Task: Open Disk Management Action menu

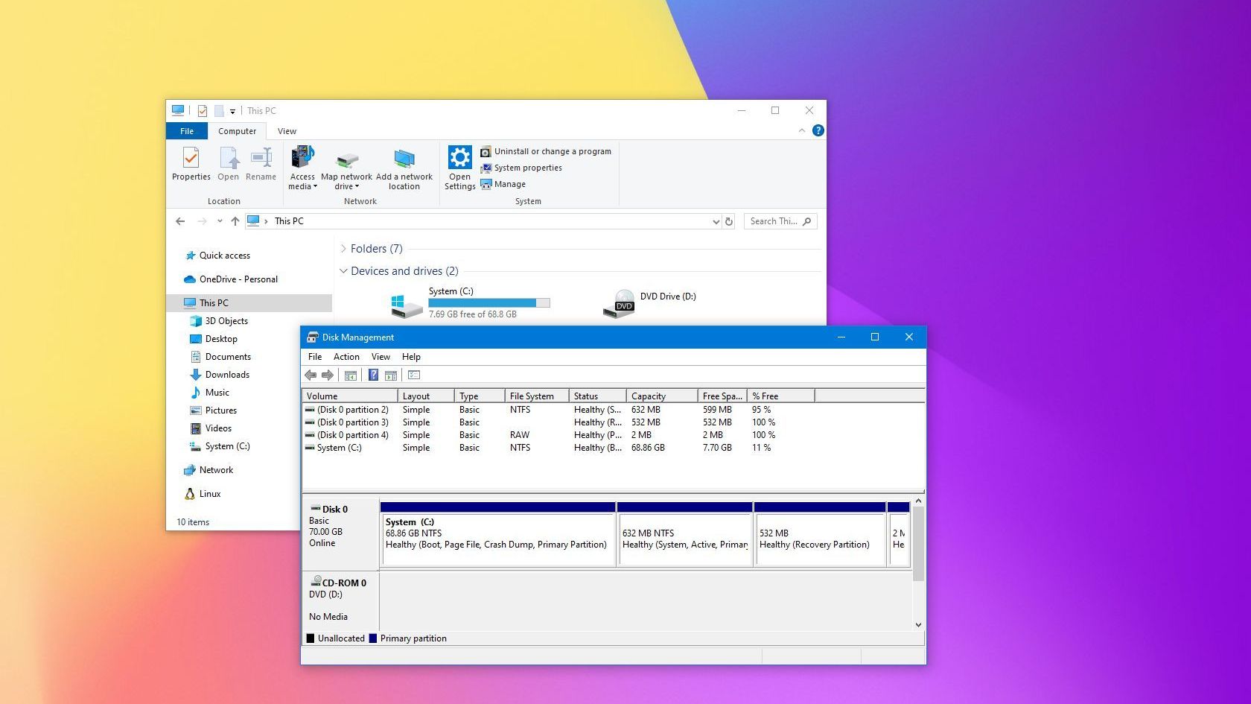Action: point(346,357)
